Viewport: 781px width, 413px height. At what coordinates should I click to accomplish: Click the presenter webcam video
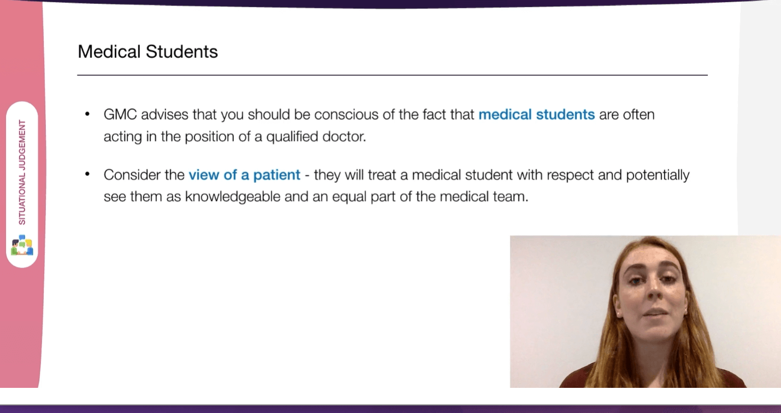tap(645, 311)
